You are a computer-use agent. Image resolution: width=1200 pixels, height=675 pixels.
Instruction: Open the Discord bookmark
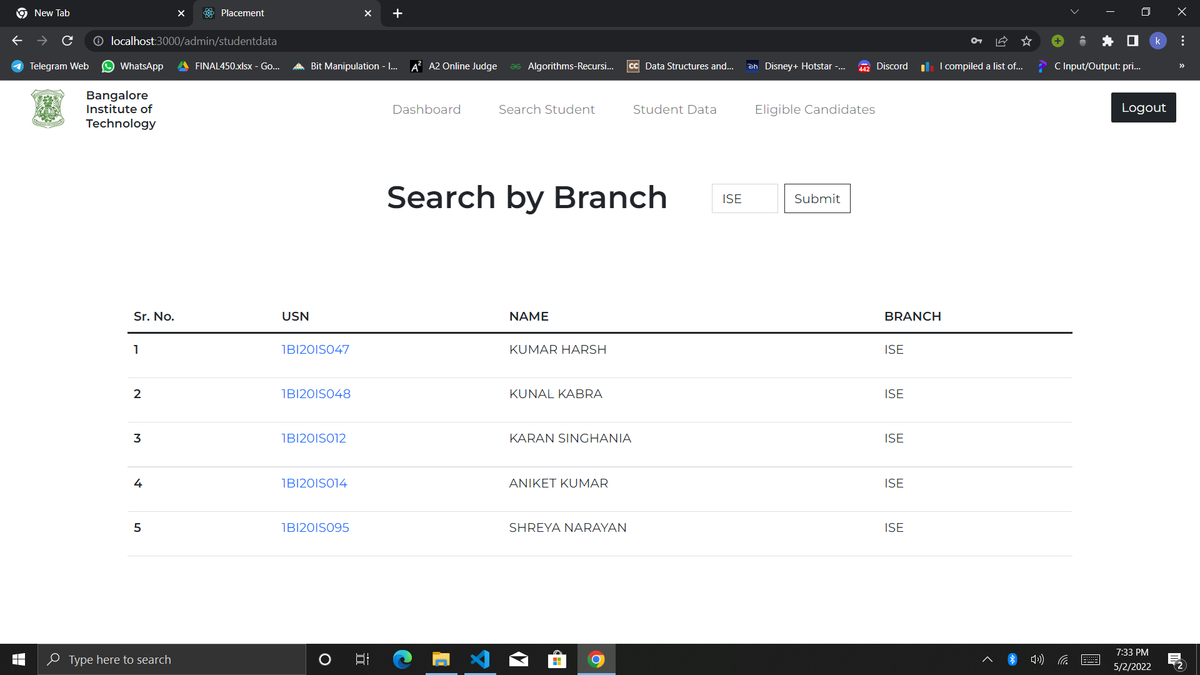(x=882, y=66)
